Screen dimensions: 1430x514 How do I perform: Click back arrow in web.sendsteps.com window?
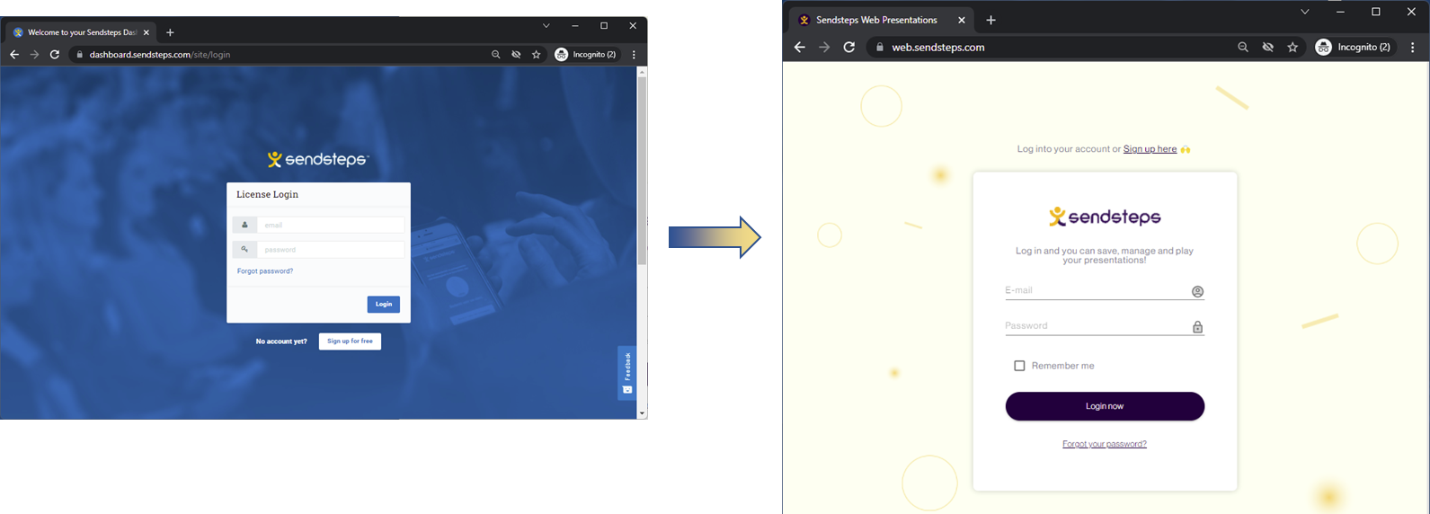[799, 48]
